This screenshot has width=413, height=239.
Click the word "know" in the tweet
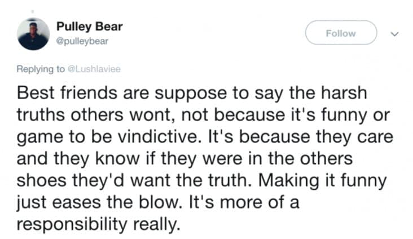point(117,159)
